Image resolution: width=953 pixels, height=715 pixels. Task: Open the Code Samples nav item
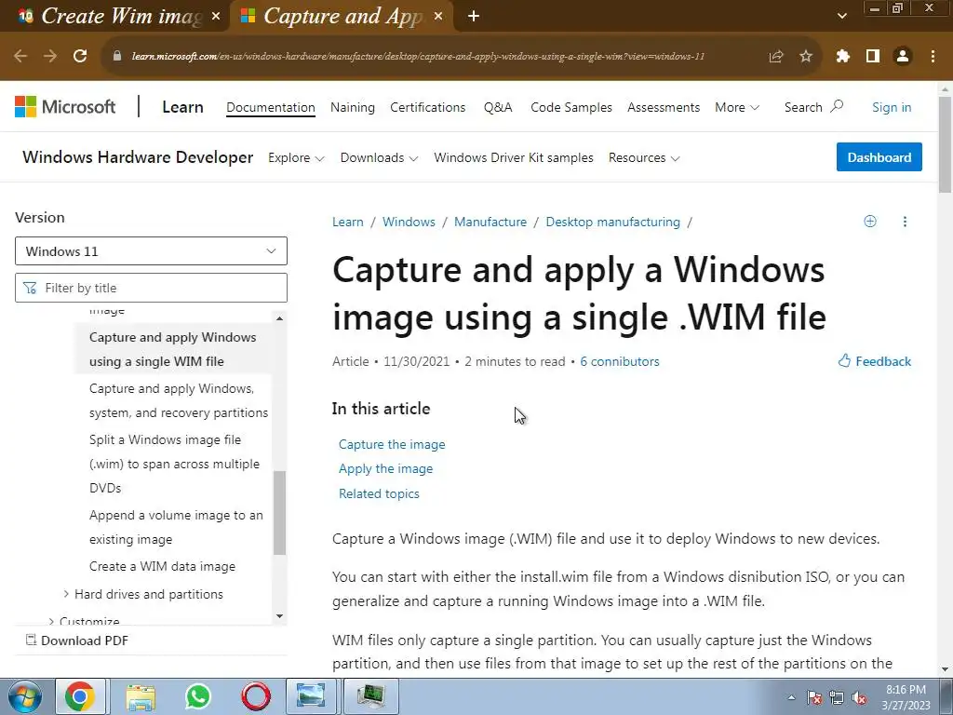pyautogui.click(x=570, y=107)
